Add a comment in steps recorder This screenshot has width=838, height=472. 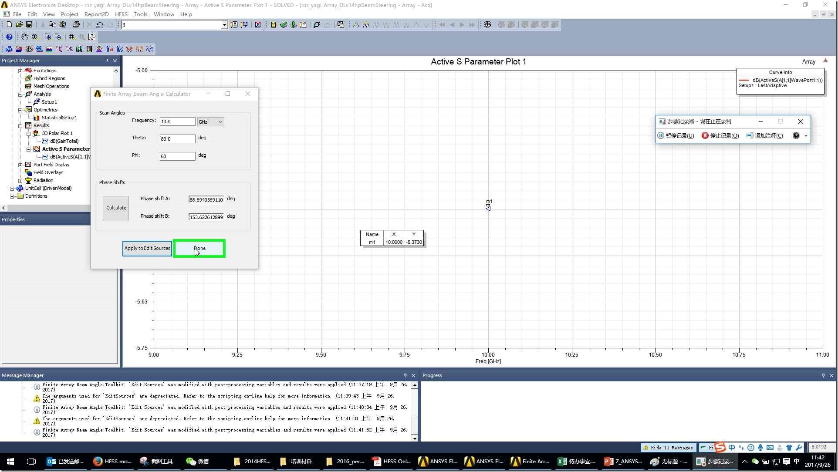coord(764,135)
